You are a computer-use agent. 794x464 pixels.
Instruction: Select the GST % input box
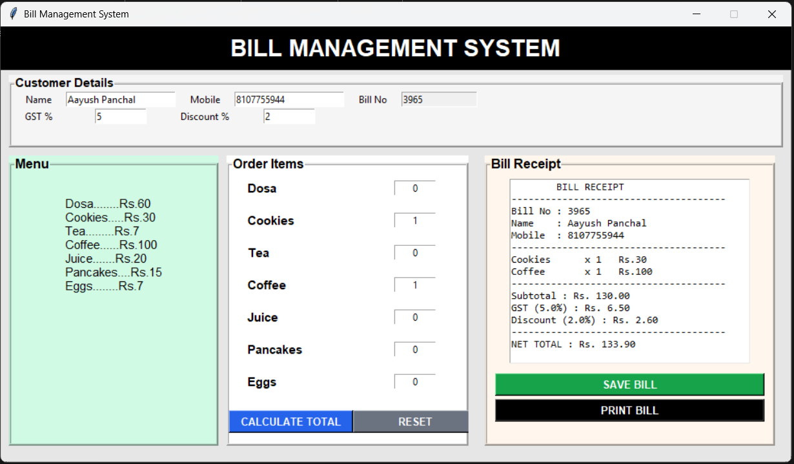(x=121, y=117)
